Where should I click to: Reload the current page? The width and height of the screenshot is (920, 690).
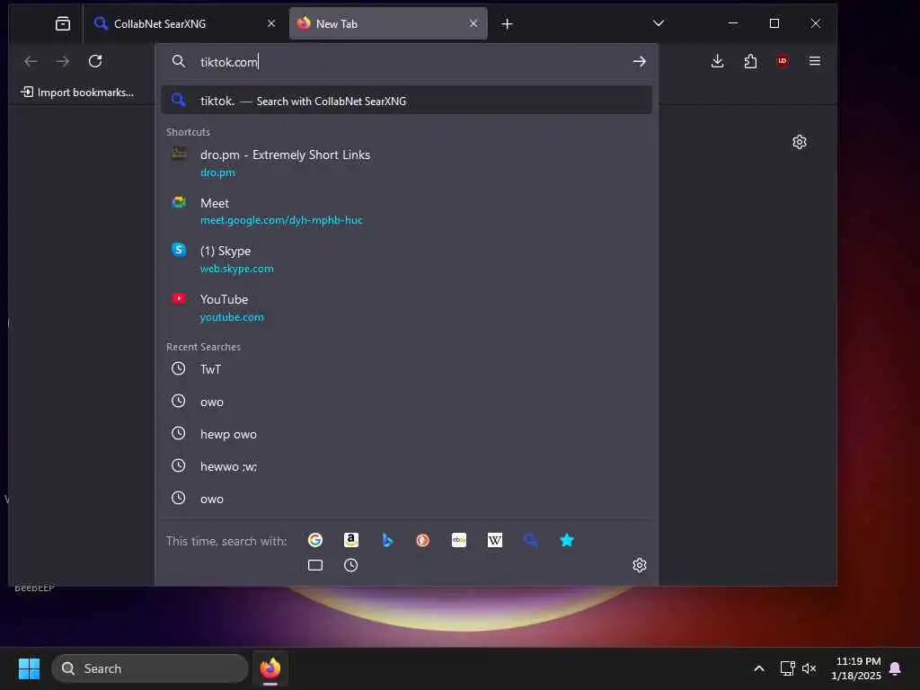(x=95, y=61)
